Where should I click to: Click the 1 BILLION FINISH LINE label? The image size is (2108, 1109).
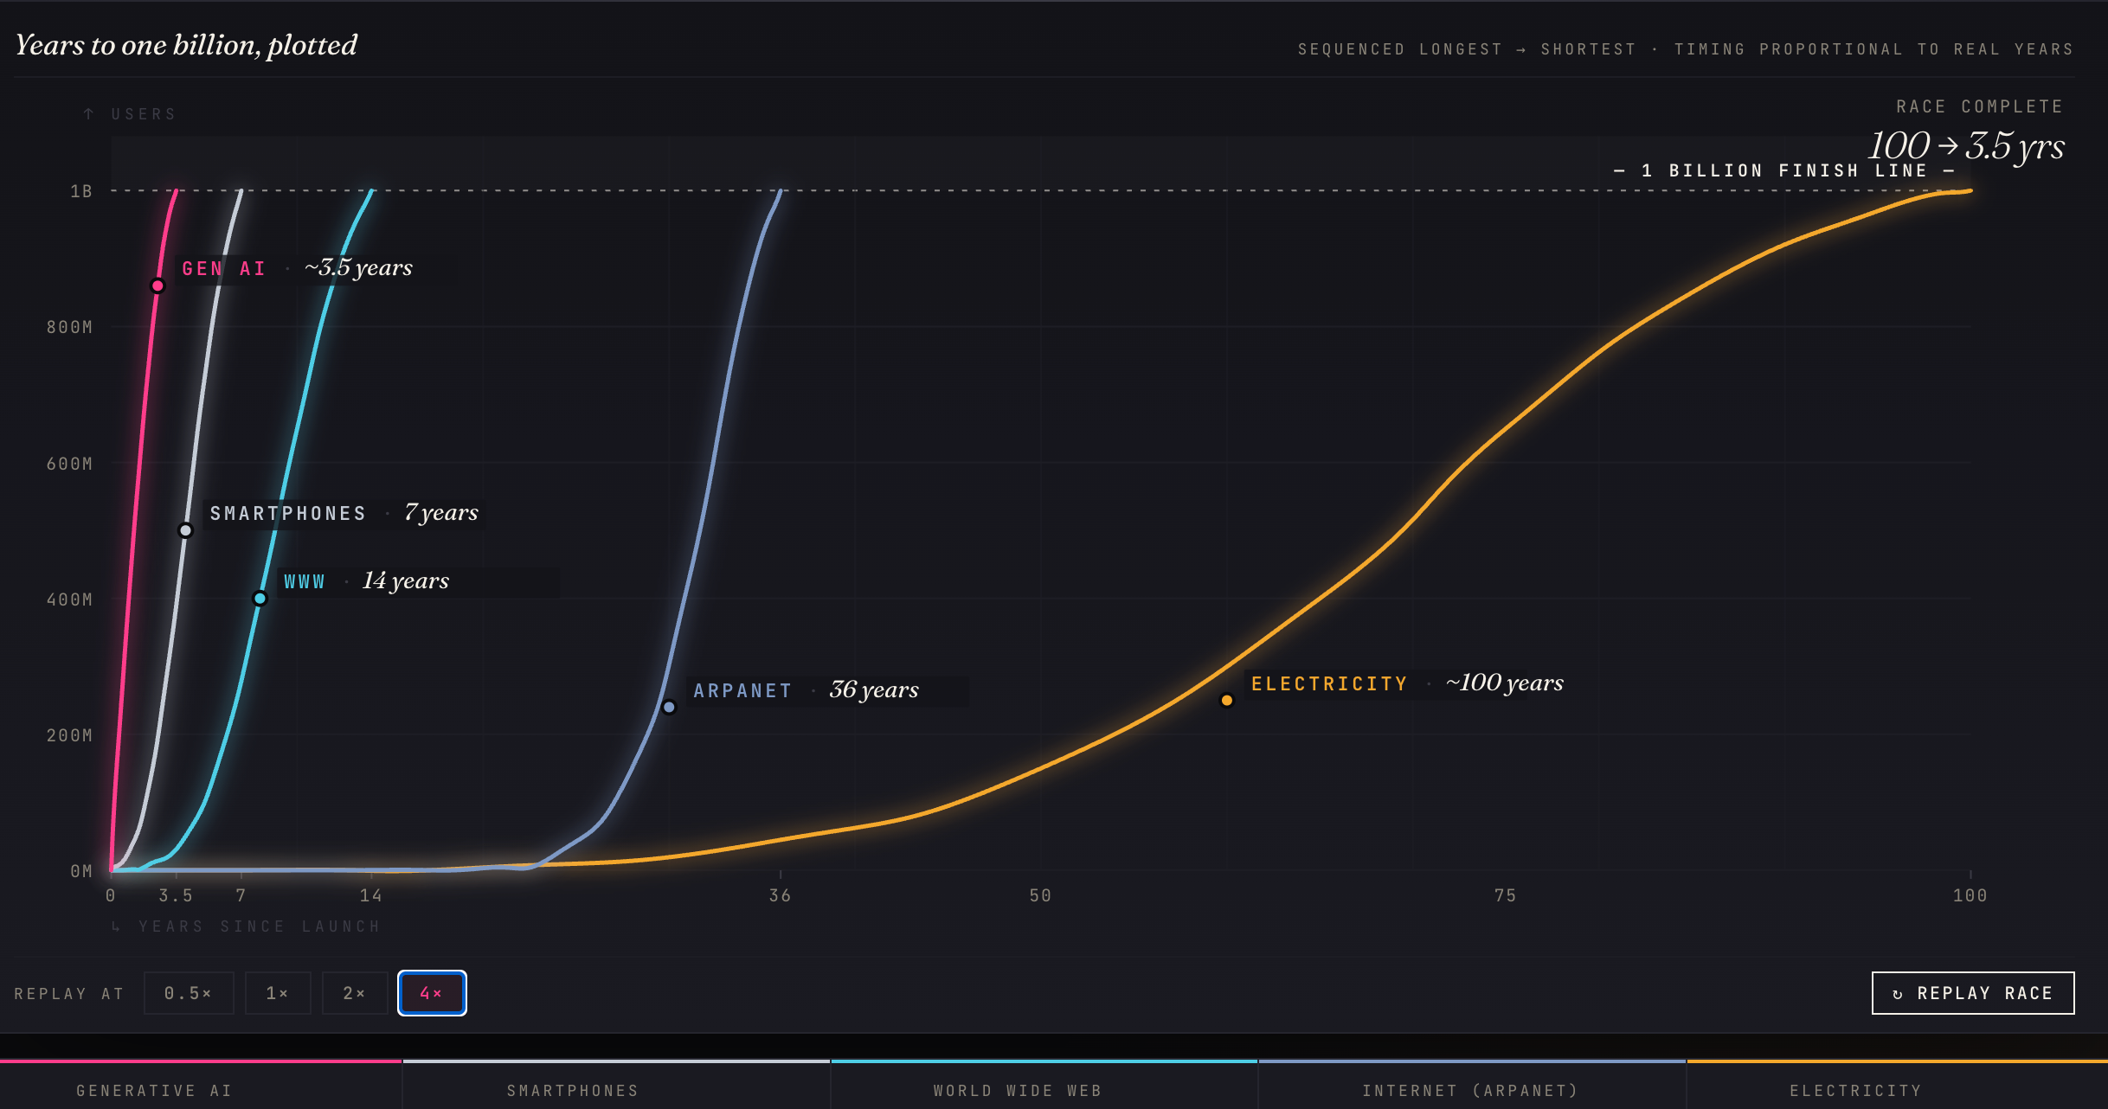1784,170
